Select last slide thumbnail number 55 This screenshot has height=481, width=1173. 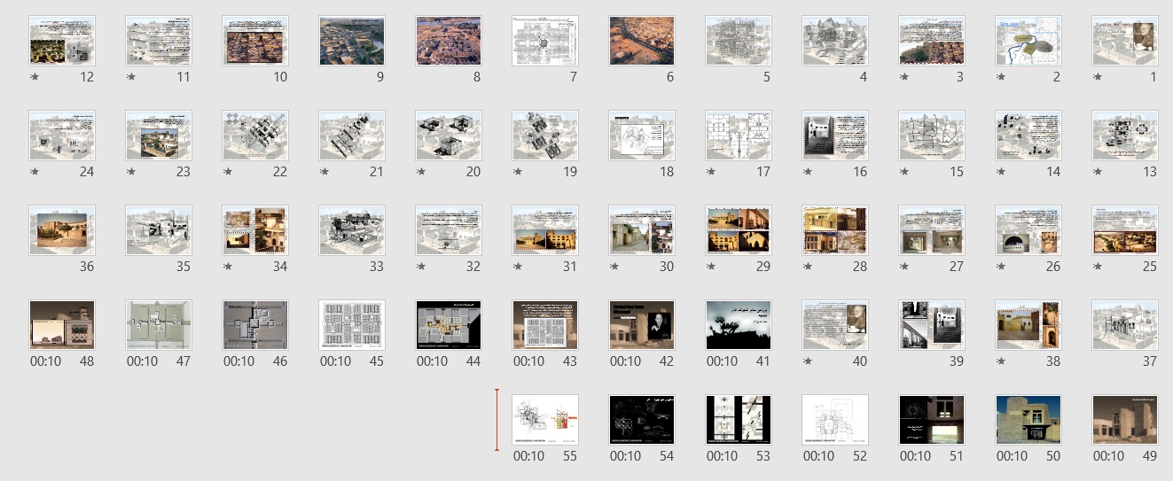click(545, 420)
